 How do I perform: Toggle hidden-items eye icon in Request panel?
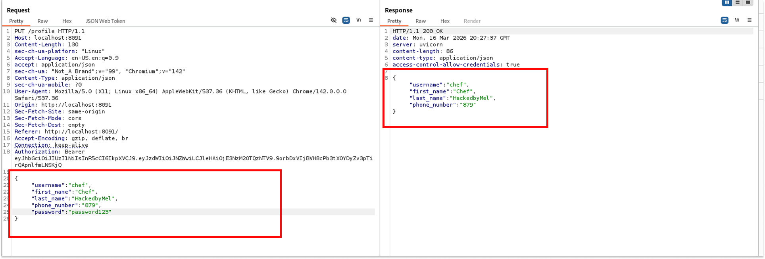tap(334, 20)
